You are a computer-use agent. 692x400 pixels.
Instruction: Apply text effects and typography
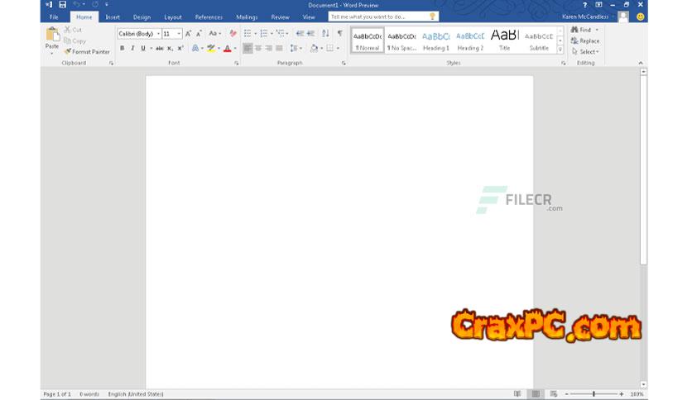(195, 48)
